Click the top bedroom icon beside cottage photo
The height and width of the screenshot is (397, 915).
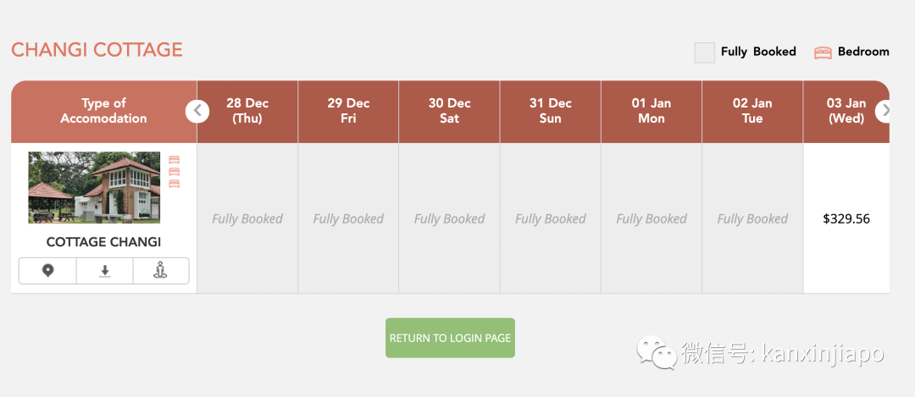point(174,160)
